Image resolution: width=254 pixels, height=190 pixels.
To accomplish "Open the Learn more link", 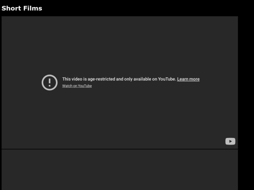I will coord(188,79).
